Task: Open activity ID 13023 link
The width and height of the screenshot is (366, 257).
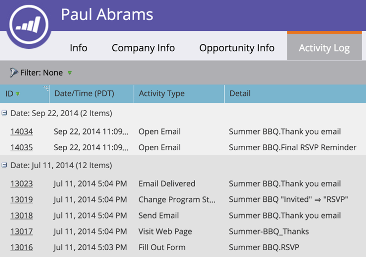Action: pyautogui.click(x=21, y=184)
